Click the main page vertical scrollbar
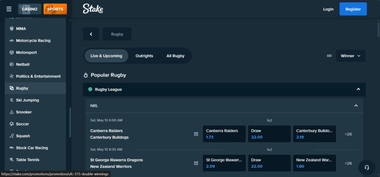 click(379, 30)
